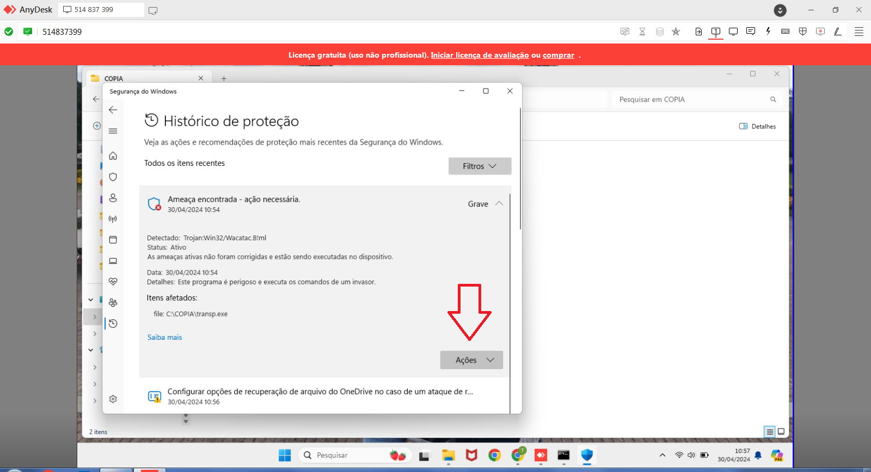The height and width of the screenshot is (472, 871).
Task: Open Windows Security from remote taskbar
Action: pyautogui.click(x=587, y=455)
